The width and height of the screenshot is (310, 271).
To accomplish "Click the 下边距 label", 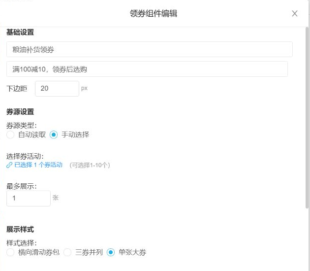I will [x=17, y=89].
